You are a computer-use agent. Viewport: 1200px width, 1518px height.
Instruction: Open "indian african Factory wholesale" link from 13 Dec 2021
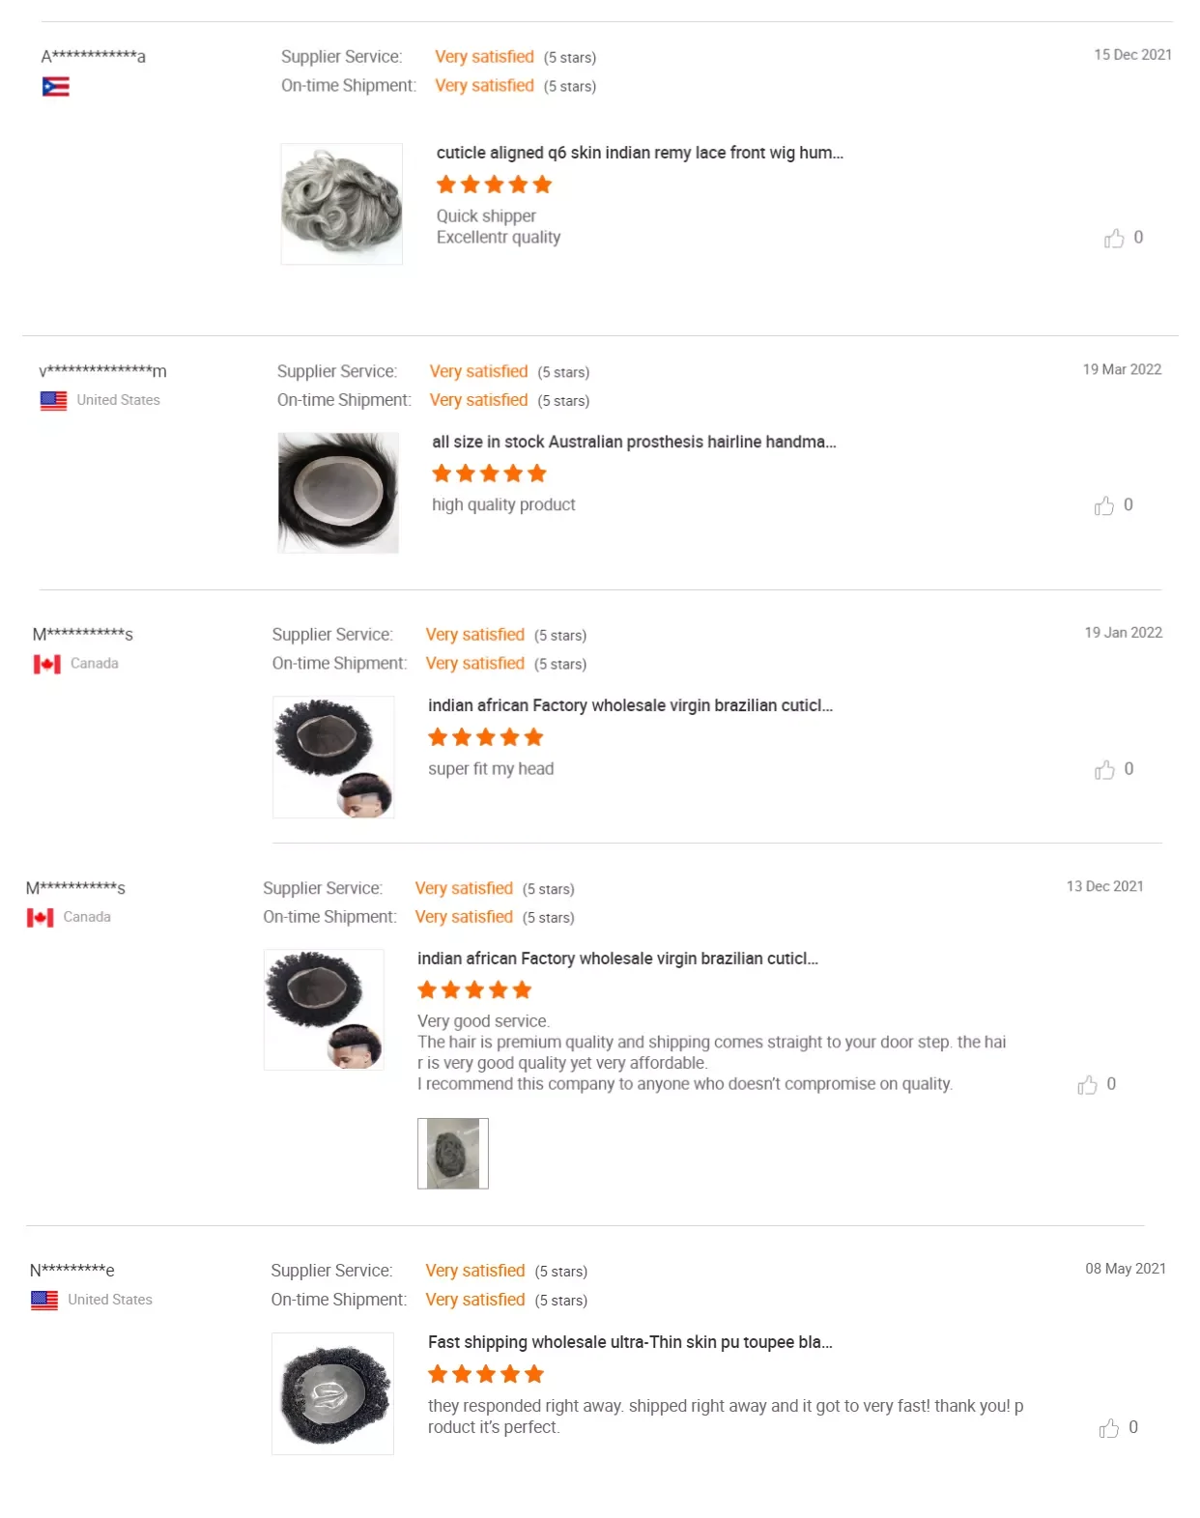coord(617,959)
